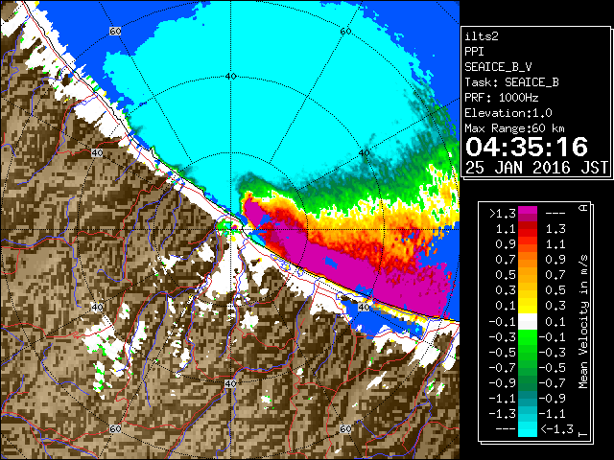Pick the white near-zero velocity swatch

pyautogui.click(x=528, y=322)
